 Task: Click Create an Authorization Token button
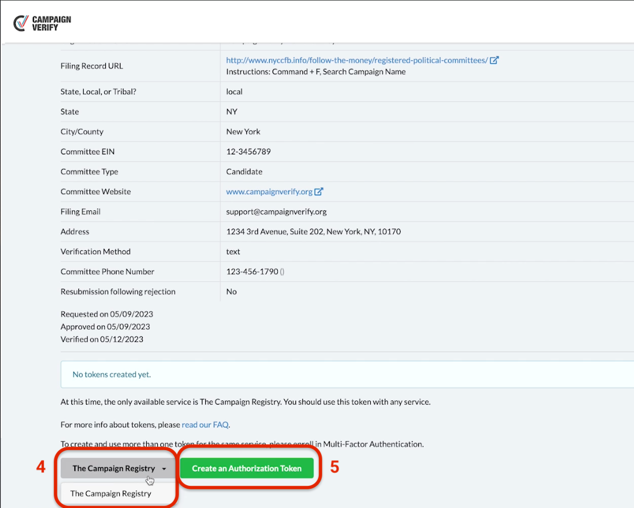(x=247, y=468)
